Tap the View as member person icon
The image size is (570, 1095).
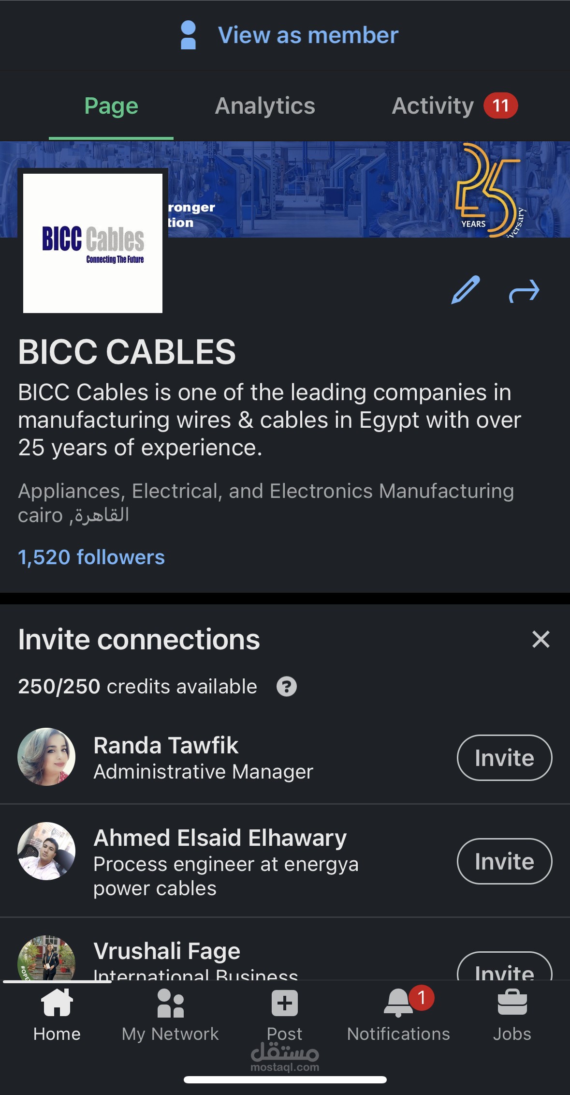[188, 35]
